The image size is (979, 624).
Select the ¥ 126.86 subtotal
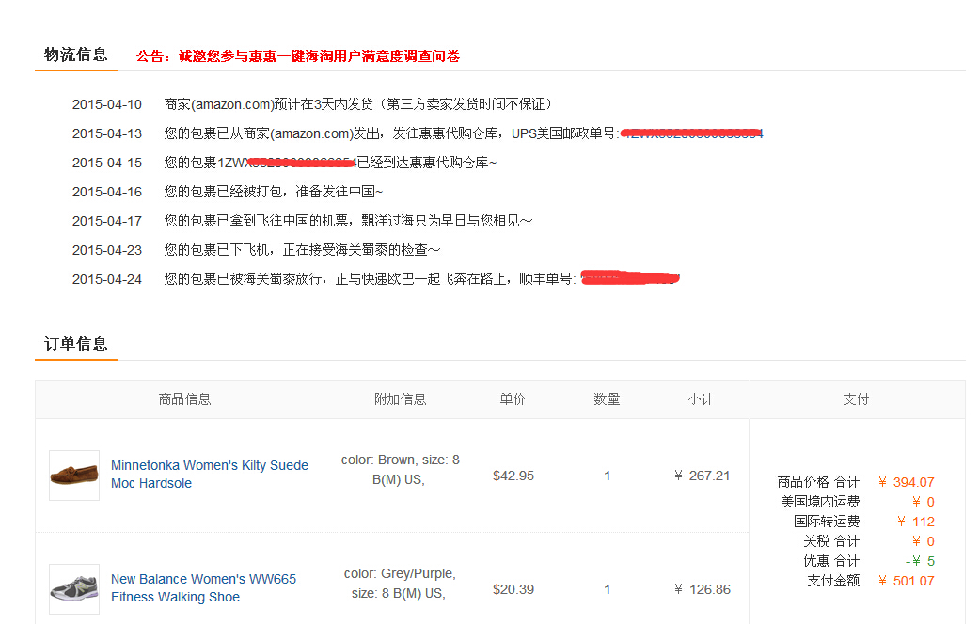point(702,589)
